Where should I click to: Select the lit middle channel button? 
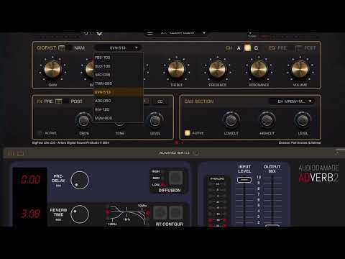(x=247, y=48)
